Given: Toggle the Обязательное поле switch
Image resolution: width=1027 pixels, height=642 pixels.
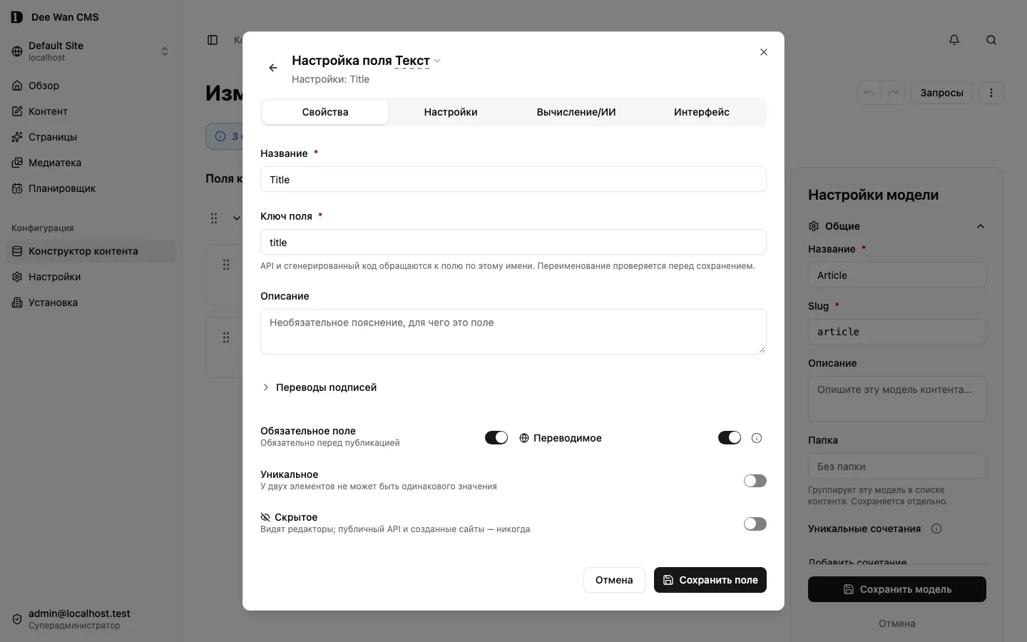Looking at the screenshot, I should click(496, 437).
